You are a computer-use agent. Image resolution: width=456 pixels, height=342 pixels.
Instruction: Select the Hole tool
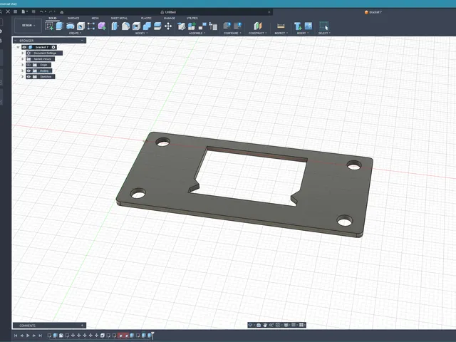(x=81, y=26)
